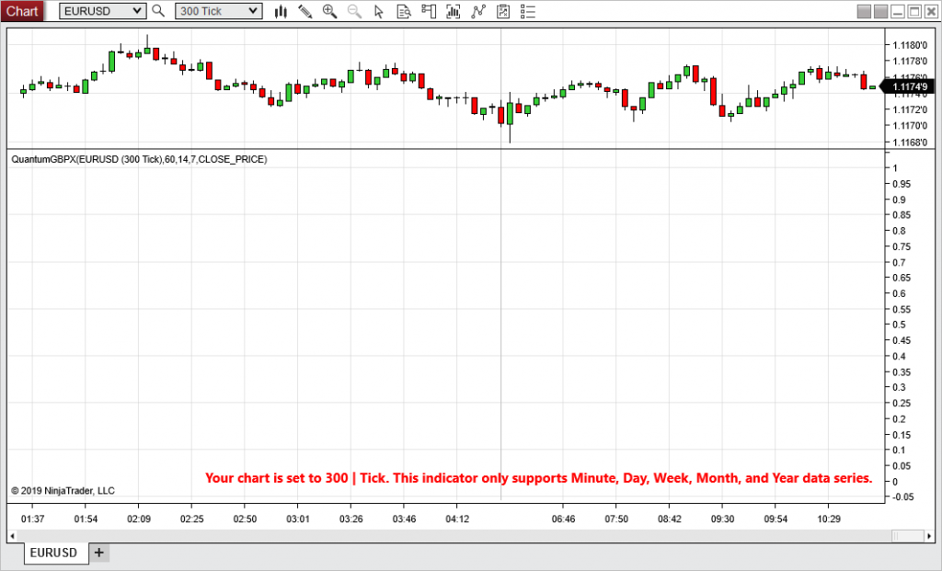Select the strategies line-graph icon
This screenshot has width=942, height=571.
coord(477,11)
